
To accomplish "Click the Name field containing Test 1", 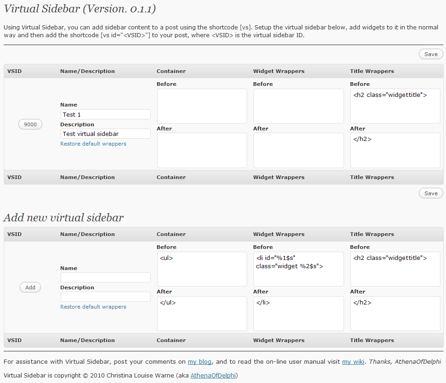I will click(105, 114).
